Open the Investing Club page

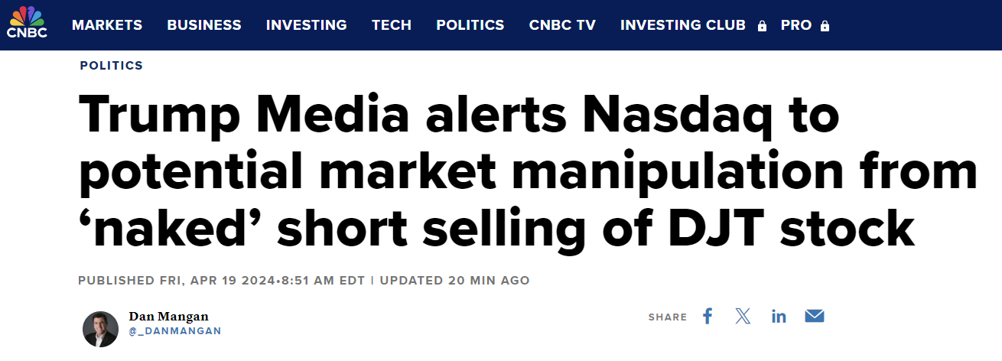tap(682, 25)
